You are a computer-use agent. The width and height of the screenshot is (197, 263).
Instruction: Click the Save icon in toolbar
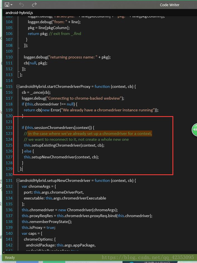click(x=7, y=5)
